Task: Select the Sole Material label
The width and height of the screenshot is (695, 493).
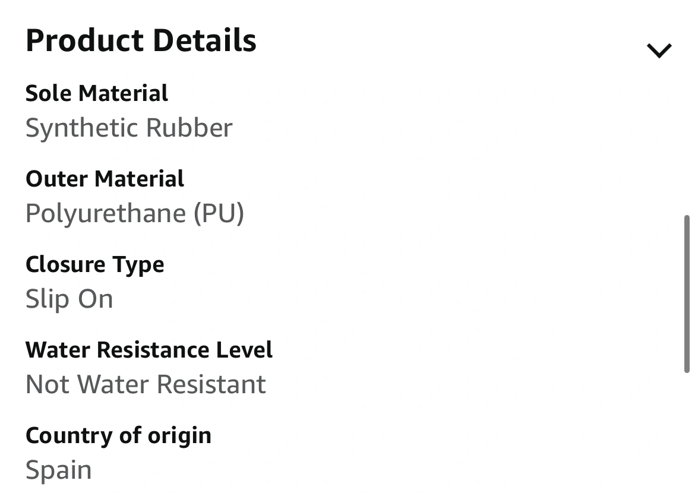Action: point(97,93)
